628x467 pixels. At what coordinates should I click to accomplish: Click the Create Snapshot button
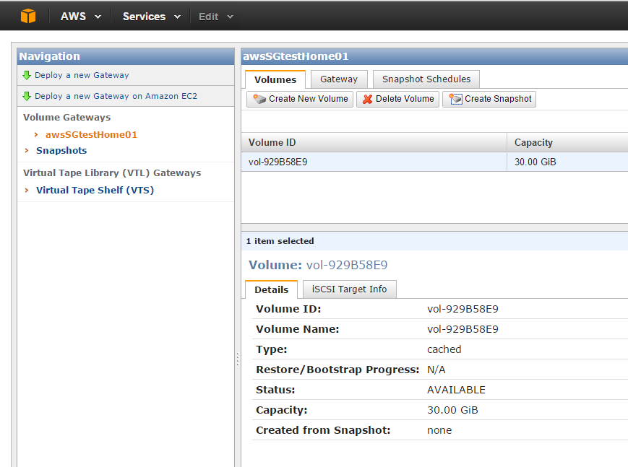pyautogui.click(x=489, y=99)
